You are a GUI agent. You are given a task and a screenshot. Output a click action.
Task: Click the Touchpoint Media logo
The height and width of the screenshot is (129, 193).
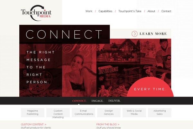click(x=36, y=13)
